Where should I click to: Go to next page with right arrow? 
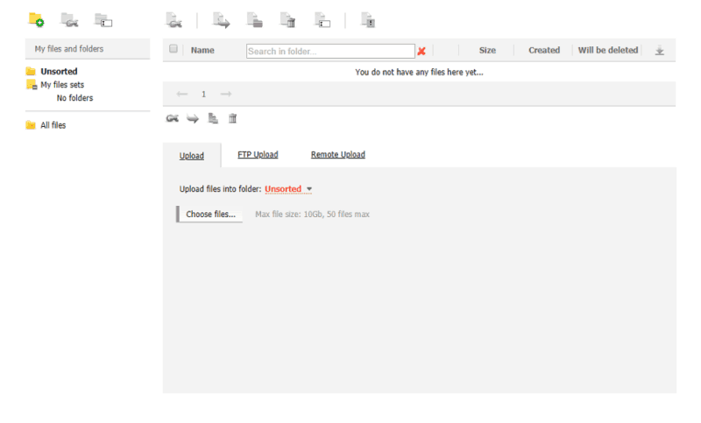226,94
